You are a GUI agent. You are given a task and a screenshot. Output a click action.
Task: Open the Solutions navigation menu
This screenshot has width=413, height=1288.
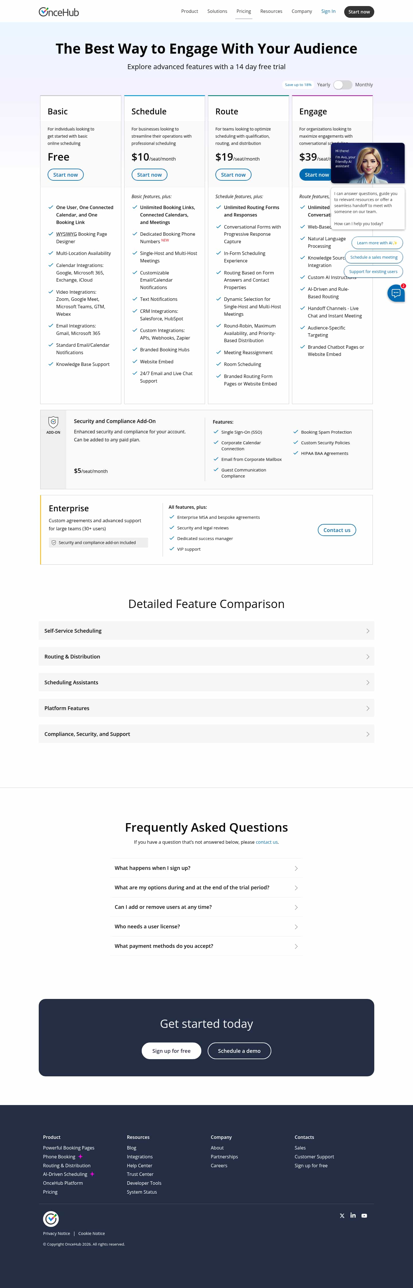[217, 11]
